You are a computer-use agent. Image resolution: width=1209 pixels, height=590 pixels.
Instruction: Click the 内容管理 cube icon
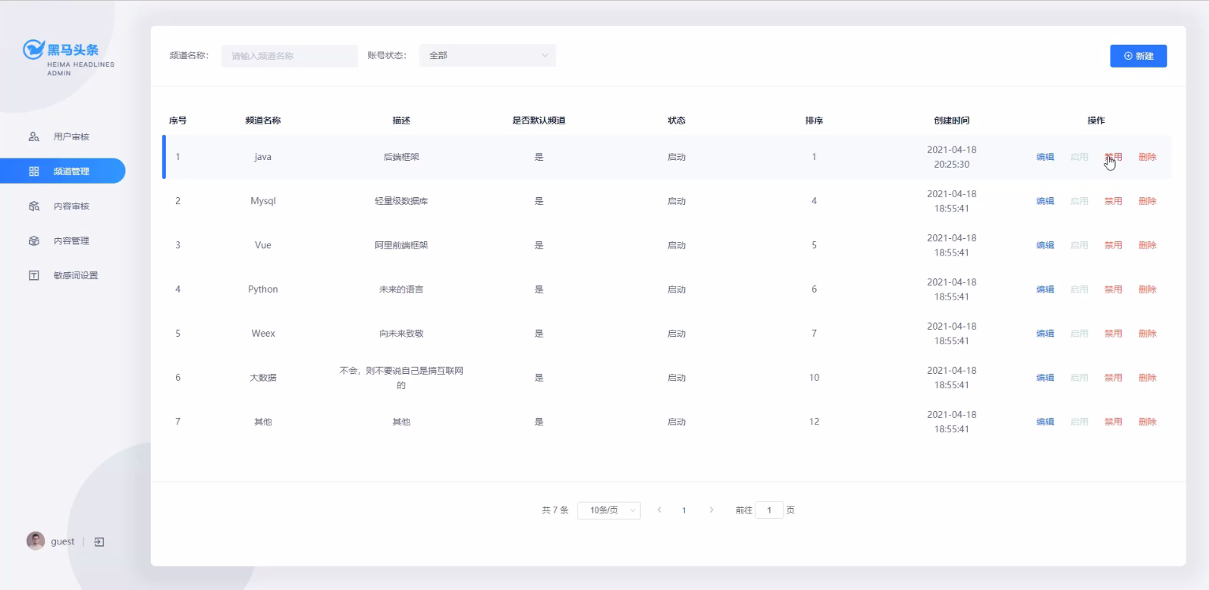[x=34, y=241]
